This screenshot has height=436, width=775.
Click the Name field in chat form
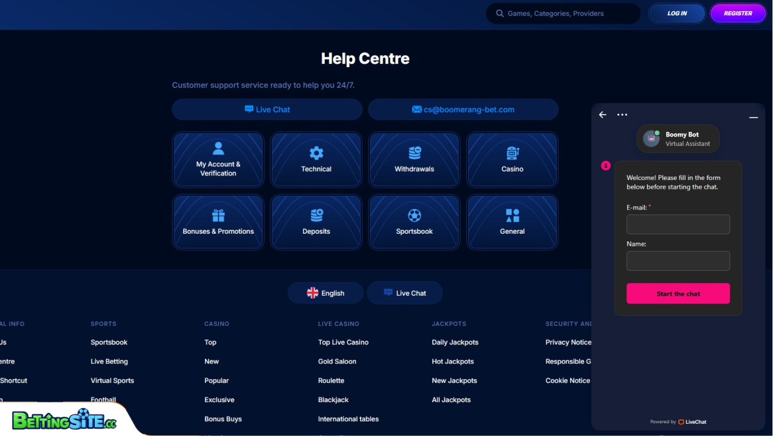678,261
